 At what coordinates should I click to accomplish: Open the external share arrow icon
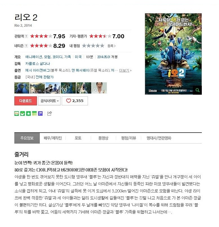coord(50,113)
